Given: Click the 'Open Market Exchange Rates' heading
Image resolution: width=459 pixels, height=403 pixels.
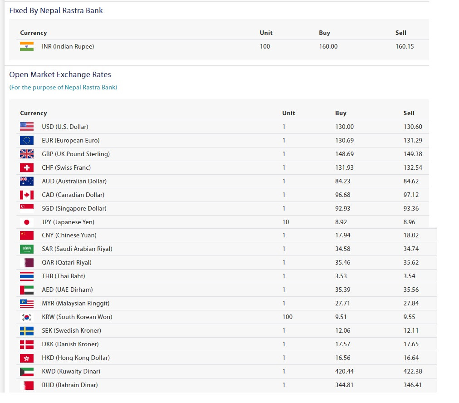Looking at the screenshot, I should click(60, 74).
